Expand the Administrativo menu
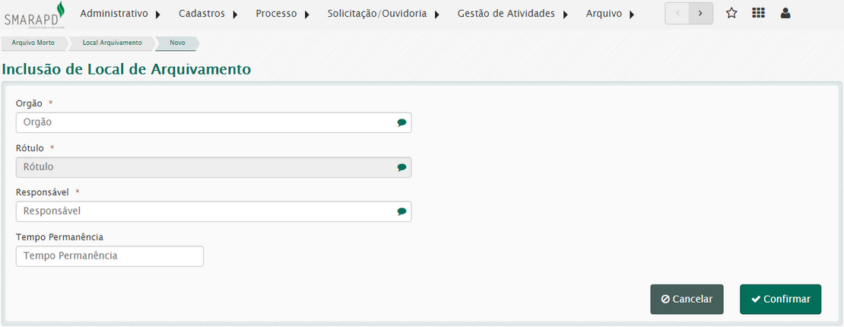 pyautogui.click(x=121, y=14)
